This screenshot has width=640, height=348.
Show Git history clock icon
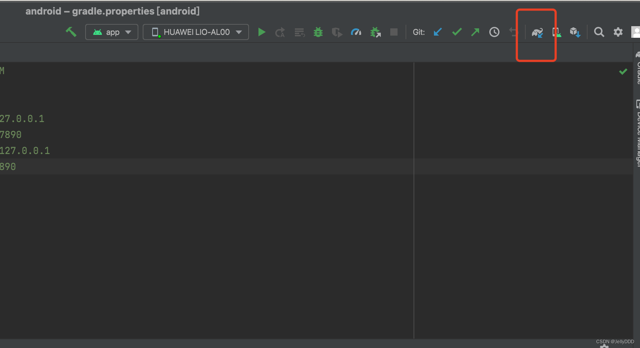pyautogui.click(x=494, y=32)
